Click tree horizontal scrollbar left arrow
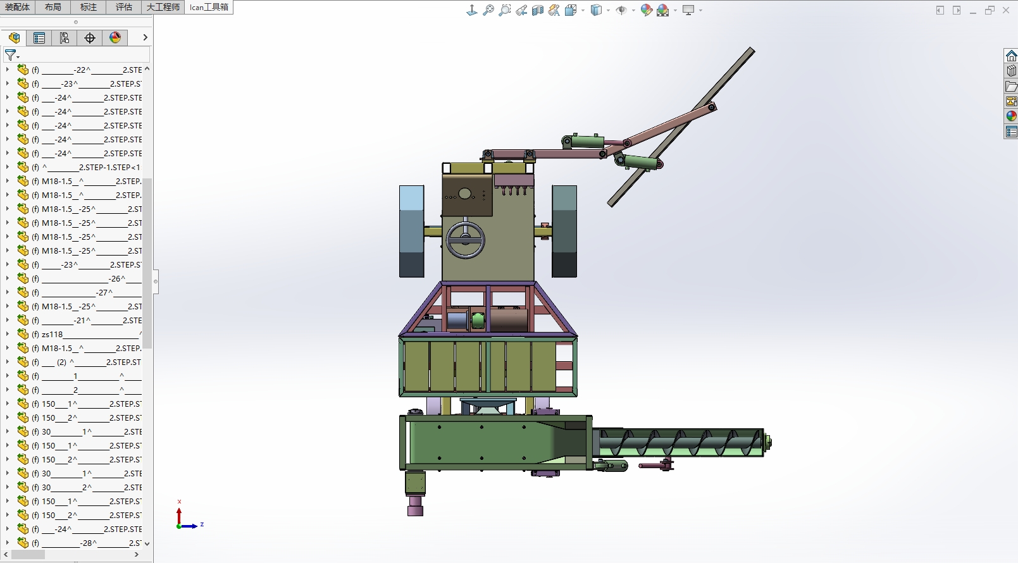This screenshot has width=1018, height=563. (x=5, y=555)
